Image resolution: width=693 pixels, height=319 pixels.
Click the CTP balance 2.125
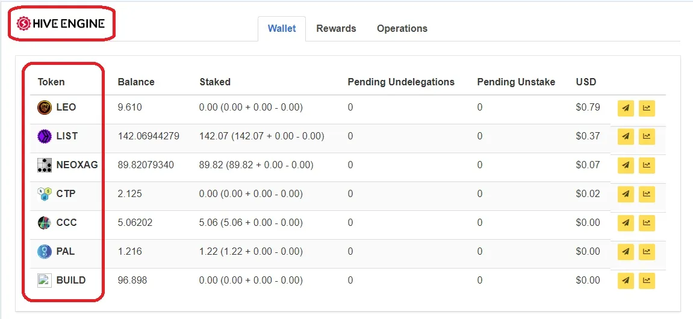[x=130, y=193]
